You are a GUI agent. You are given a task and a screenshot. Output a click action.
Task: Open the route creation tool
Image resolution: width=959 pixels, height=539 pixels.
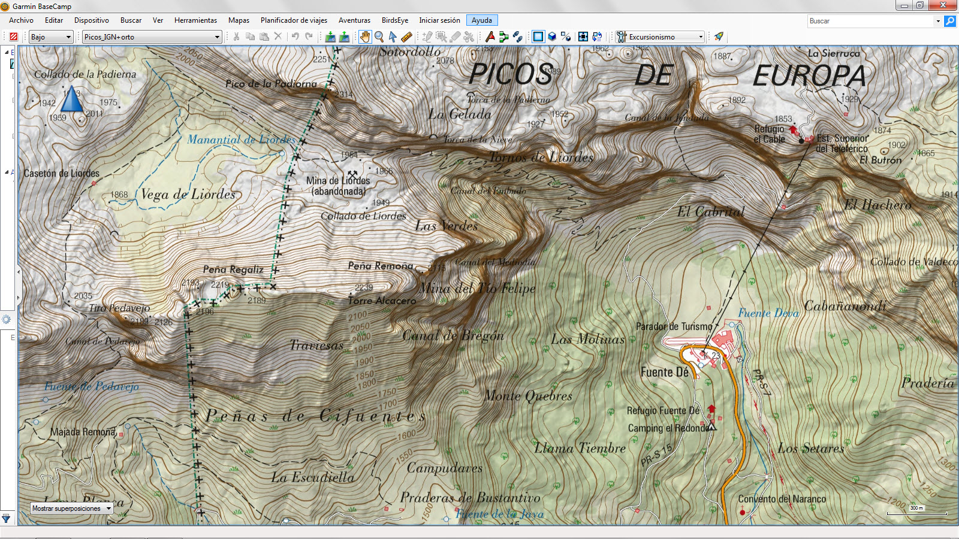tap(503, 37)
